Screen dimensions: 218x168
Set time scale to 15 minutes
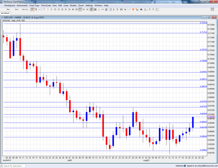tap(59, 9)
